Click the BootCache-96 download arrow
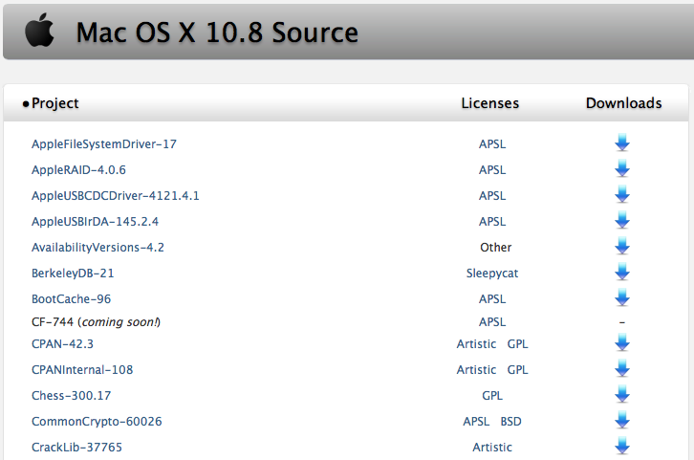Viewport: 694px width, 460px height. click(622, 297)
